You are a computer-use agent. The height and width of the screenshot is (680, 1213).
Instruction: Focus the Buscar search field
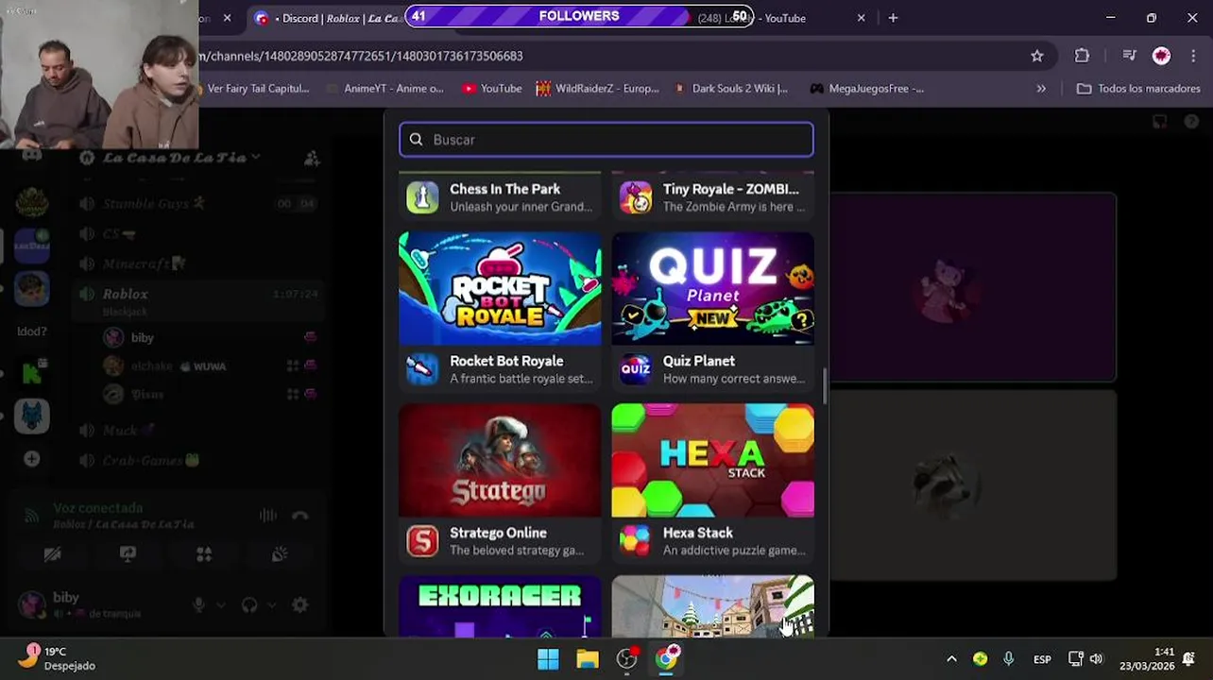coord(606,140)
